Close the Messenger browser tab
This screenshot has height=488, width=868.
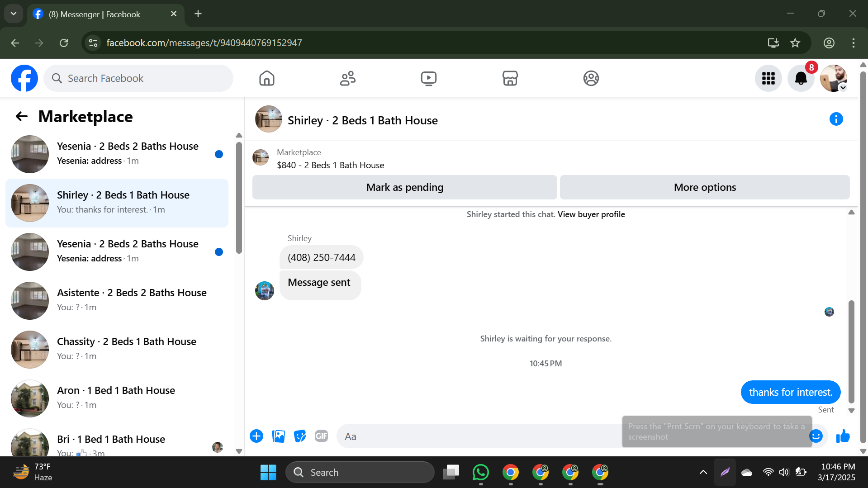174,14
